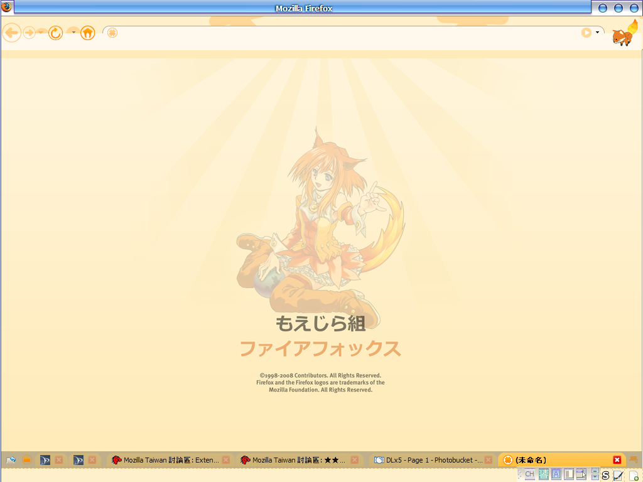Viewport: 643px width, 482px height.
Task: Go forward with the Forward arrow button
Action: (x=29, y=33)
